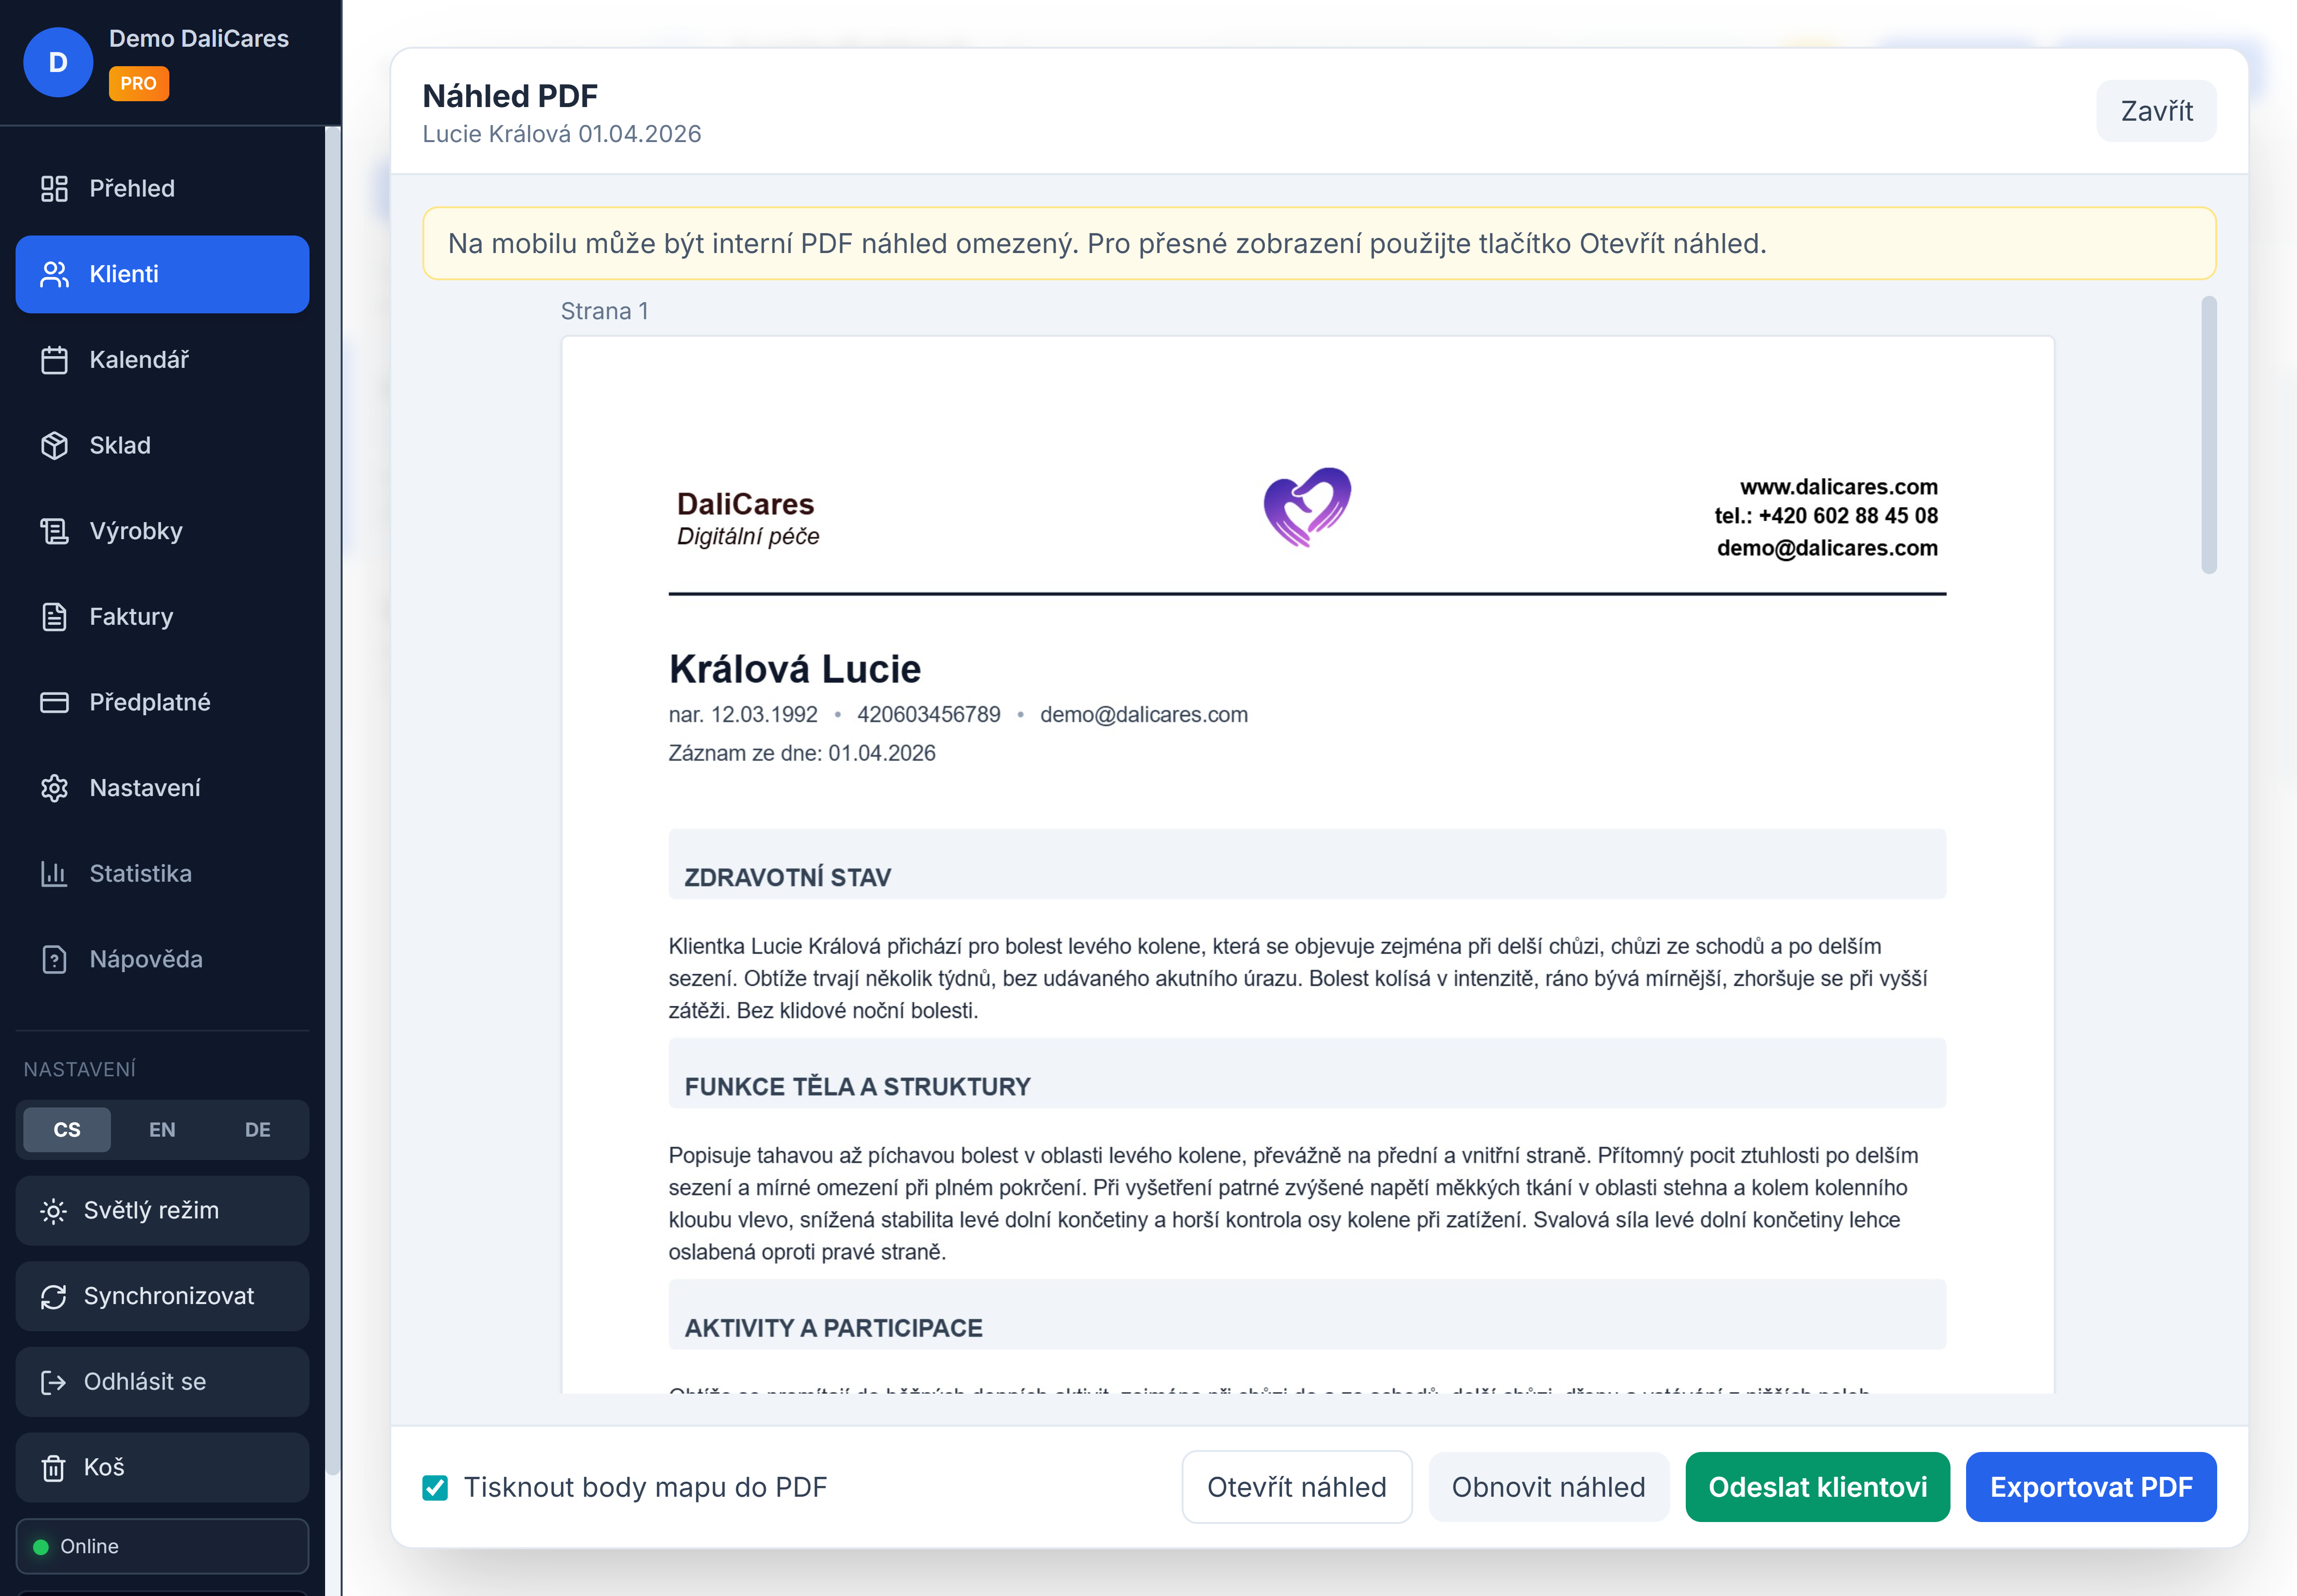Switch language to EN
Screen dimensions: 2297x1596
[162, 1130]
